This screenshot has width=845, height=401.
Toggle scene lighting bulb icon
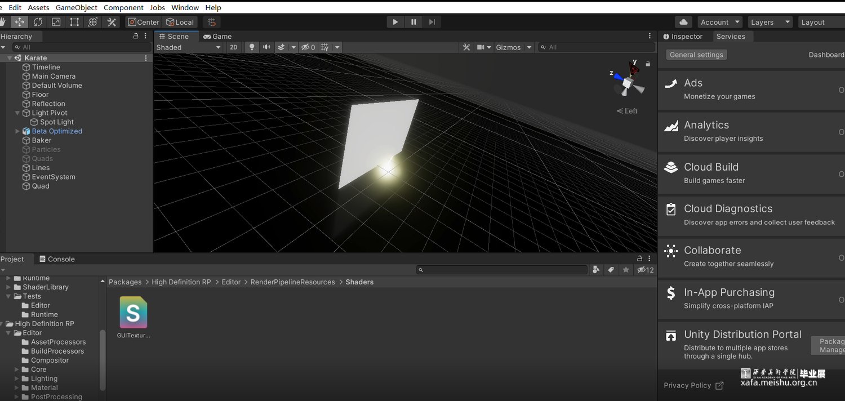point(252,47)
